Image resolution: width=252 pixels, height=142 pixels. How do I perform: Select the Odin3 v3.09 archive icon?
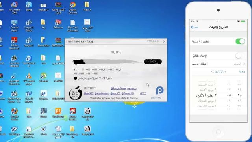click(x=58, y=8)
